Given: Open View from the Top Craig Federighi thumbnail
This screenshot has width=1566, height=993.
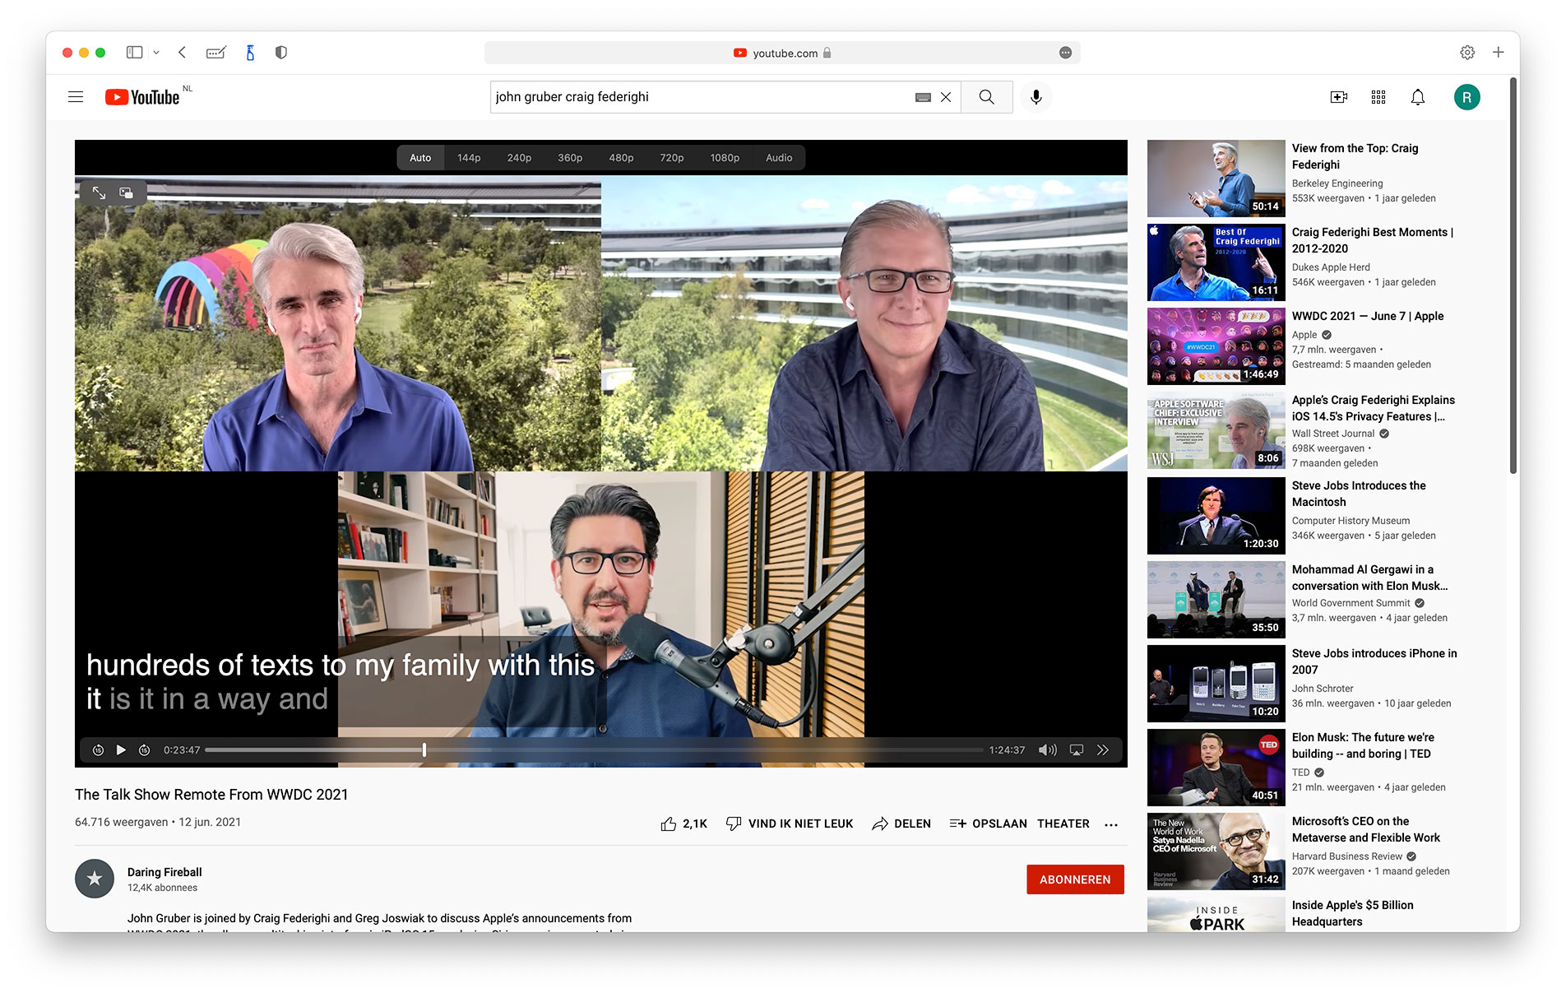Looking at the screenshot, I should (1216, 179).
